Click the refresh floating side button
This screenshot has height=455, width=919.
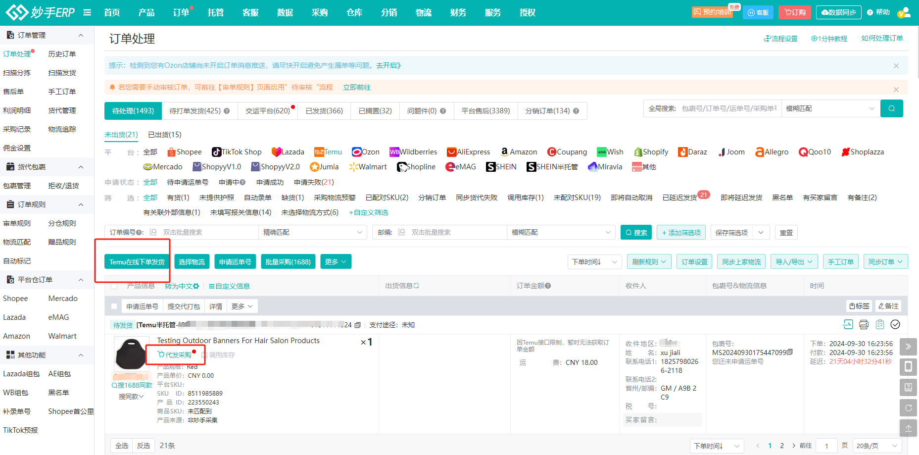[x=908, y=408]
